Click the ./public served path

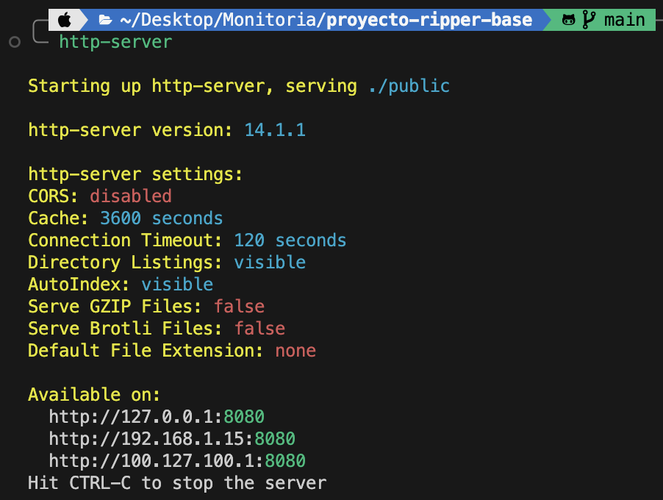point(409,86)
